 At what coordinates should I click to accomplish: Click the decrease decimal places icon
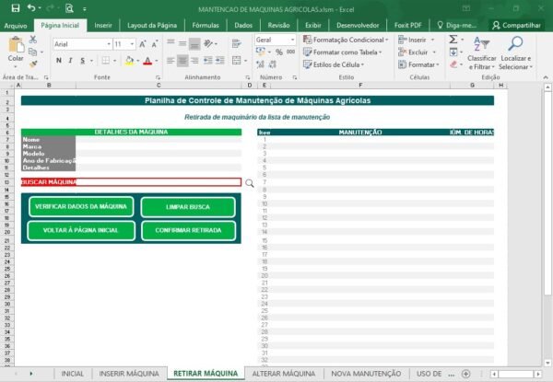point(272,64)
